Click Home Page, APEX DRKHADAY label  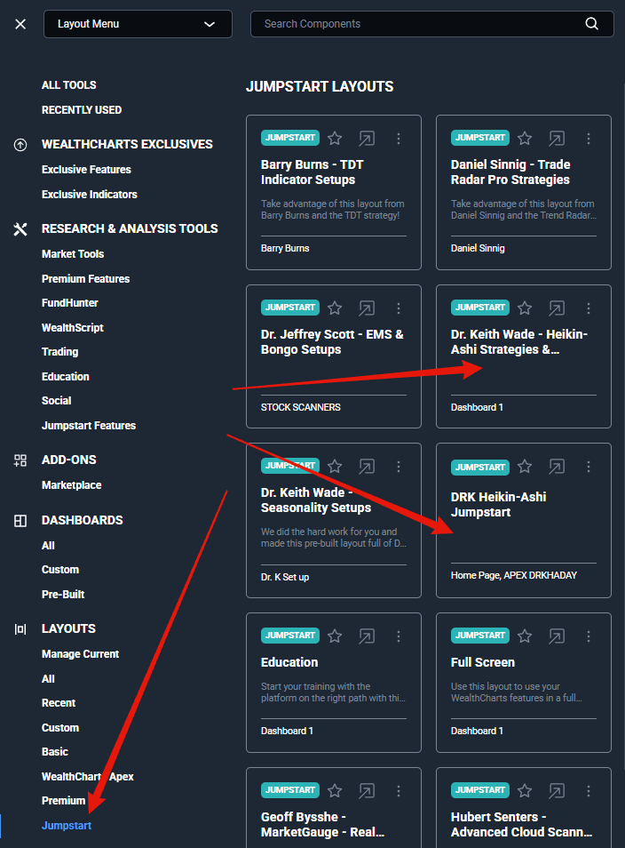pos(514,575)
